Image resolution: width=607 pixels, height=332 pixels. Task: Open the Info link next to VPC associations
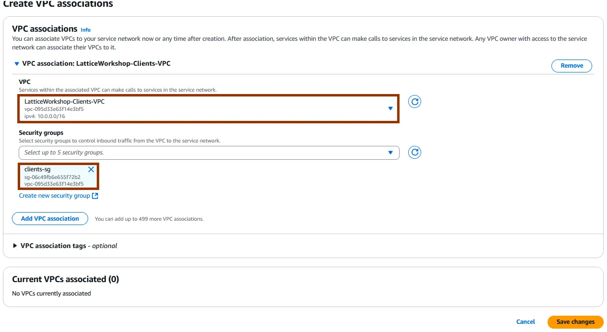pyautogui.click(x=85, y=30)
